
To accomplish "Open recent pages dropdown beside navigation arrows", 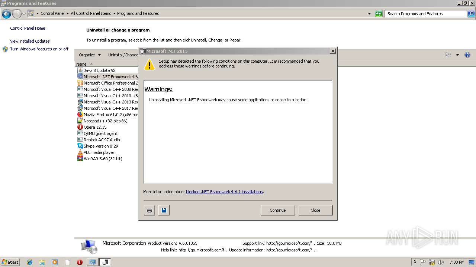I will (x=24, y=14).
